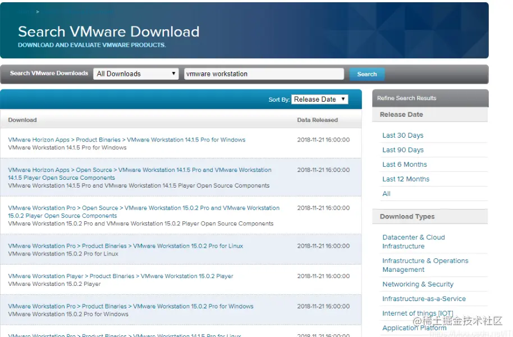Filter results by Last 6 Months
Screen dimensions: 513x337
[x=405, y=165]
